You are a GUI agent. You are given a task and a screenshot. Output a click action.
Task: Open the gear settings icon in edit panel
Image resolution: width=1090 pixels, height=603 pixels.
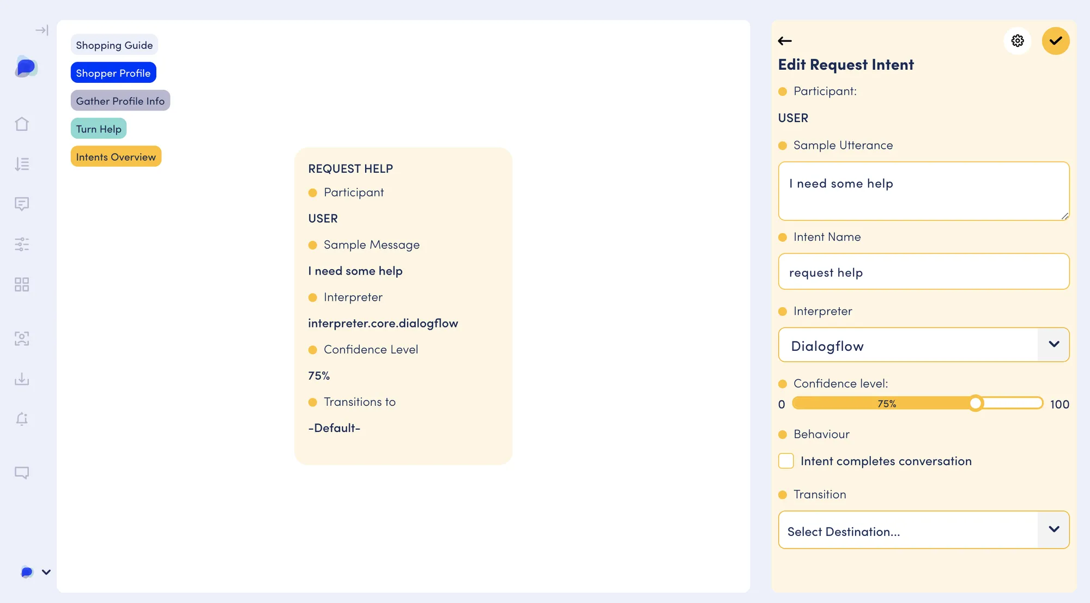click(x=1018, y=41)
